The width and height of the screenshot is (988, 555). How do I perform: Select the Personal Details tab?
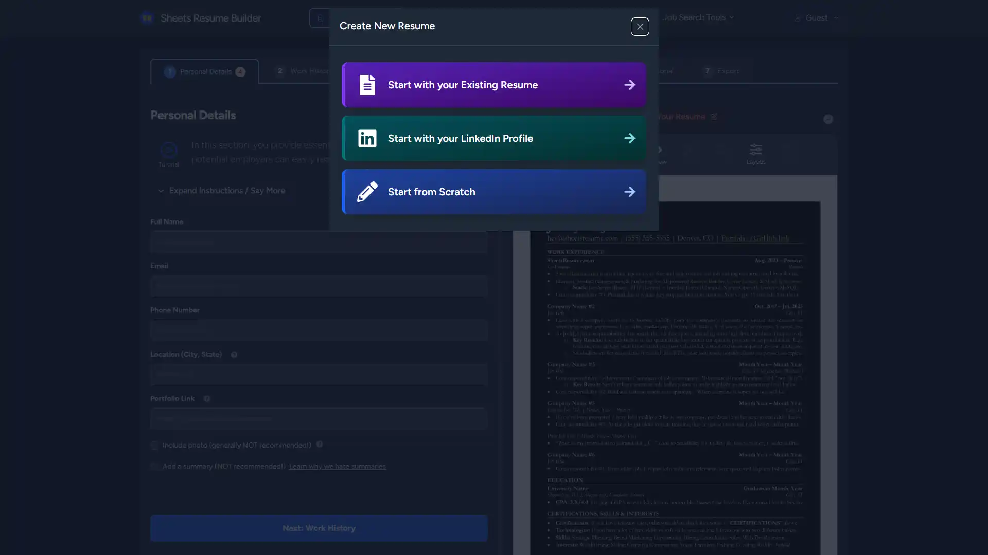[204, 71]
